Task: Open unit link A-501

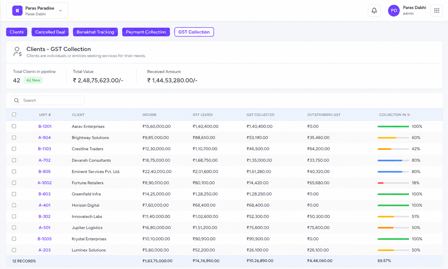Action: tap(45, 227)
